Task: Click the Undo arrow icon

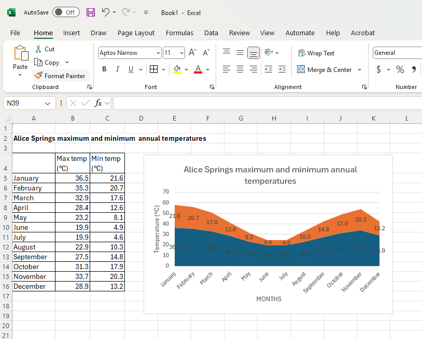Action: 106,12
